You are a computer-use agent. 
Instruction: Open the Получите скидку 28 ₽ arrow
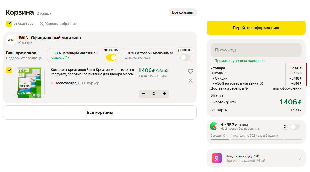click(x=300, y=158)
